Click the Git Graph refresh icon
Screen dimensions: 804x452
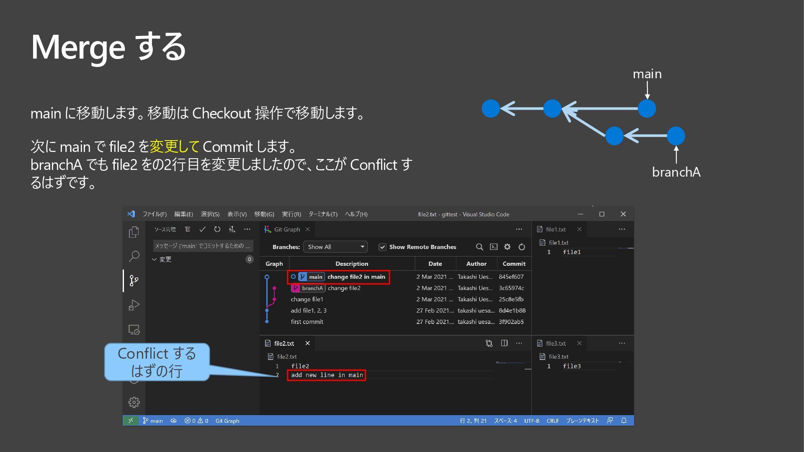[522, 247]
